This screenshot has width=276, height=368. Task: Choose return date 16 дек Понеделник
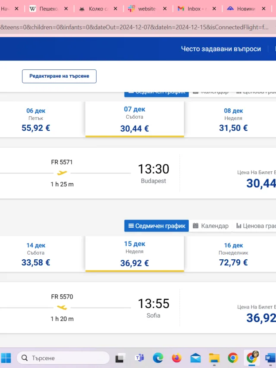[x=233, y=254]
